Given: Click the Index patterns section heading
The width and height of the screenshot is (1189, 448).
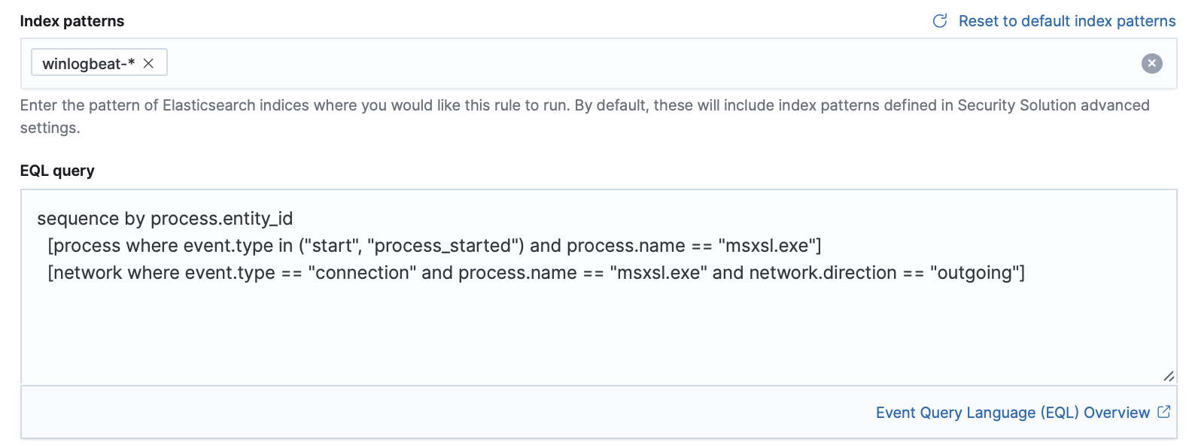Looking at the screenshot, I should click(x=71, y=21).
